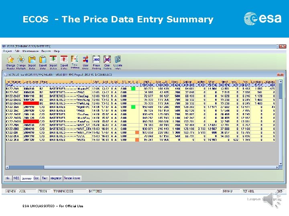Click the vertical scrollbar down arrow

point(281,164)
